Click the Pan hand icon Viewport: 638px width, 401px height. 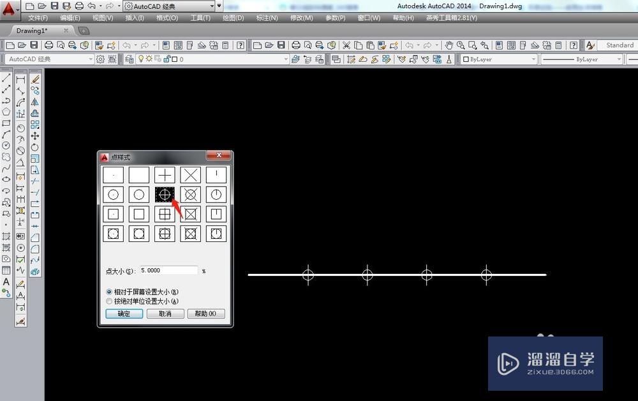(x=449, y=45)
